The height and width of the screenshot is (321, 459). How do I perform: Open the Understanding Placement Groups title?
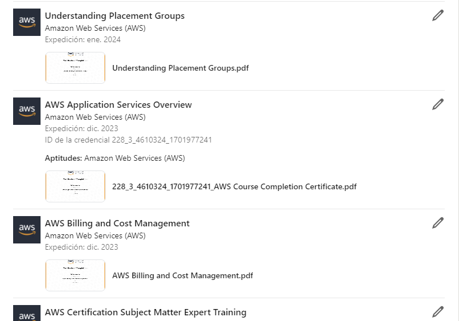(x=115, y=16)
